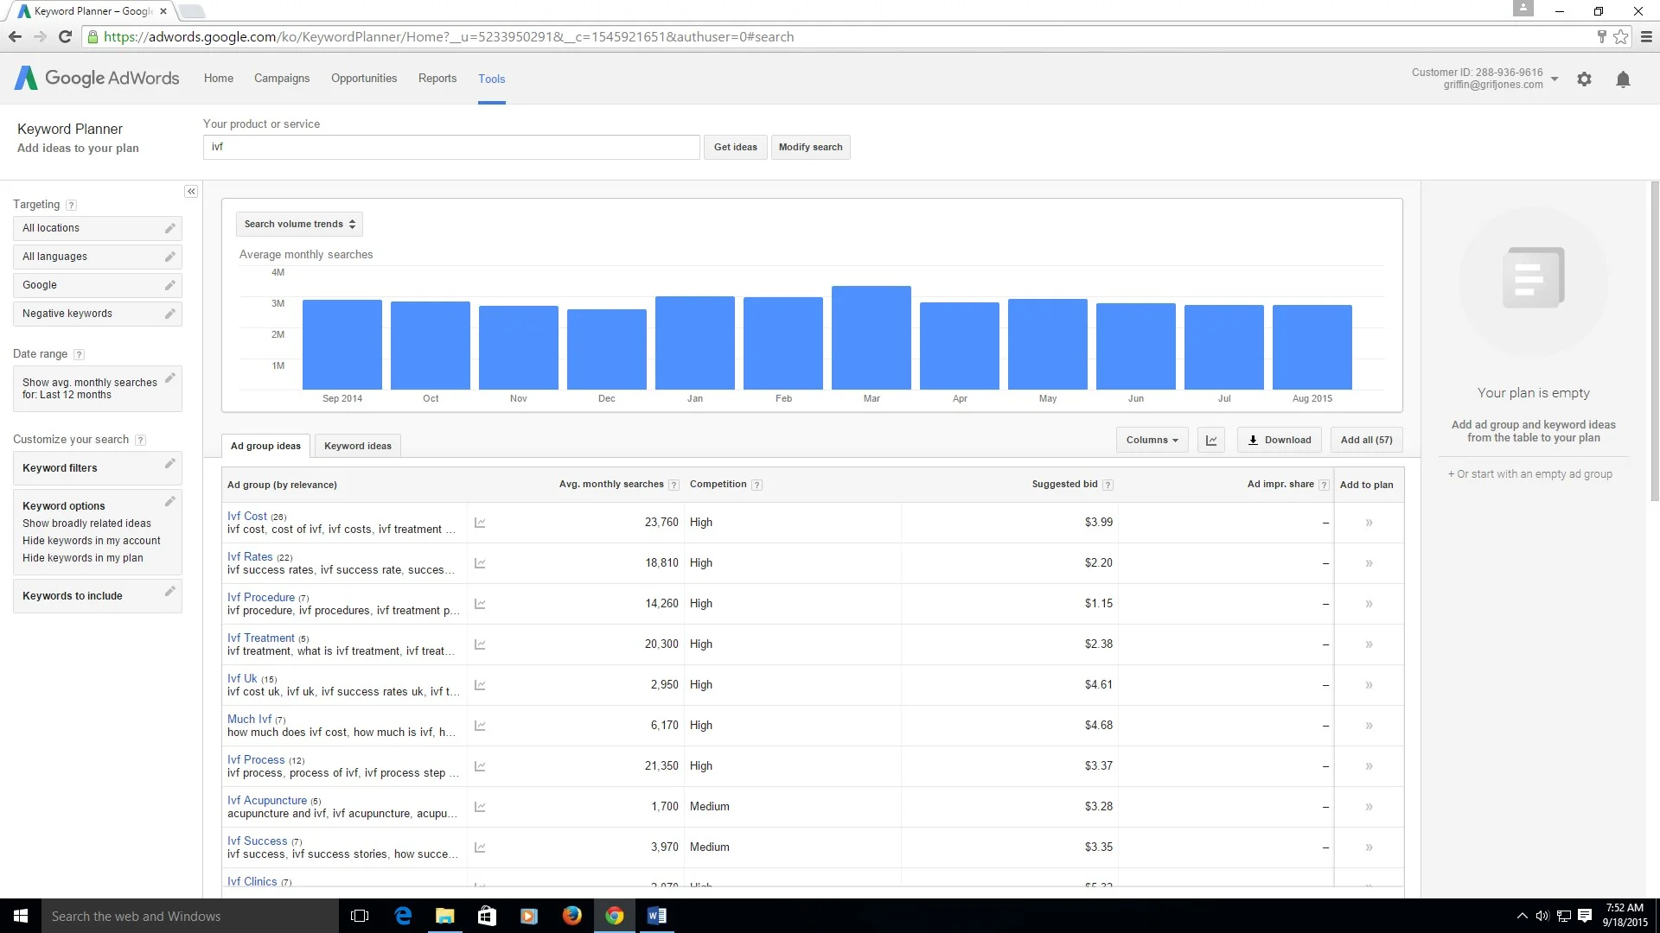1660x933 pixels.
Task: Show trend chart icon for Ivf Cost
Action: [x=480, y=523]
